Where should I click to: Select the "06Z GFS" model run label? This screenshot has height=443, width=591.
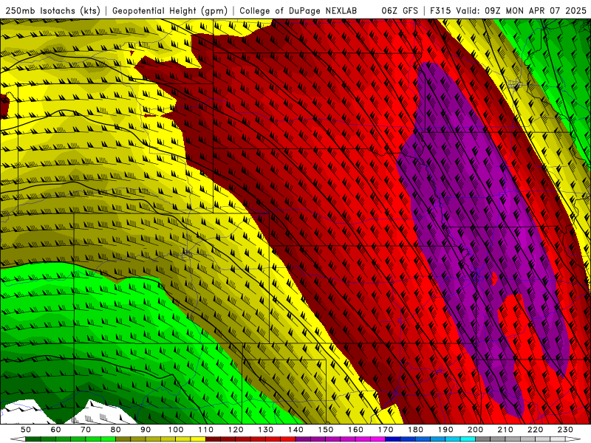pos(400,10)
